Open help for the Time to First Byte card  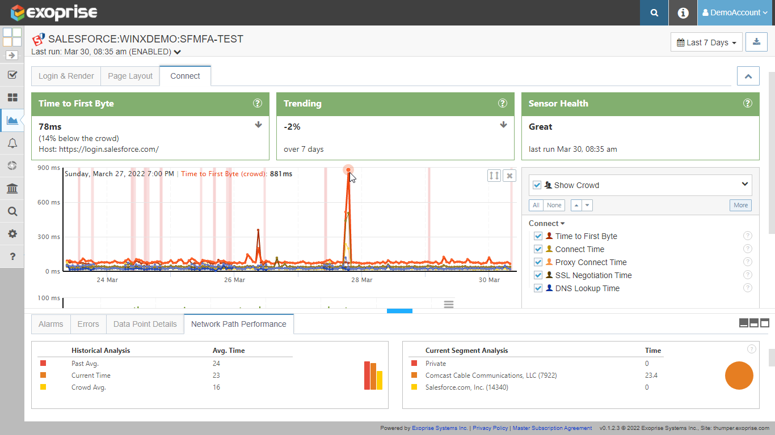pyautogui.click(x=258, y=103)
